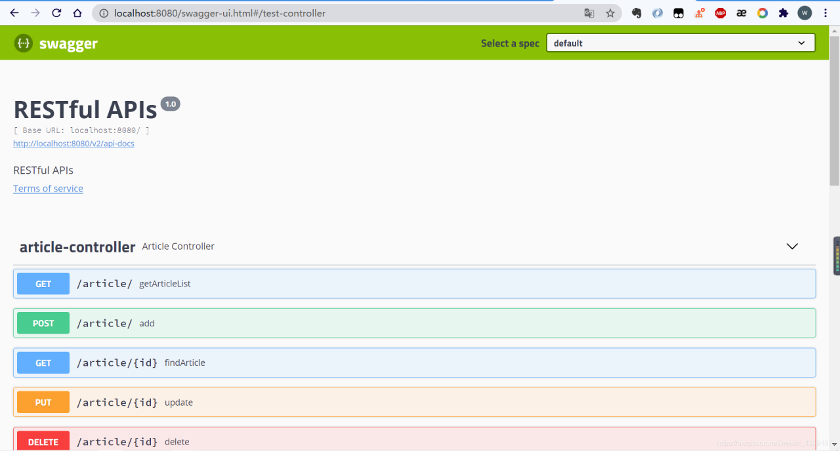
Task: Click the 'Article Controller' description text
Action: pyautogui.click(x=178, y=246)
